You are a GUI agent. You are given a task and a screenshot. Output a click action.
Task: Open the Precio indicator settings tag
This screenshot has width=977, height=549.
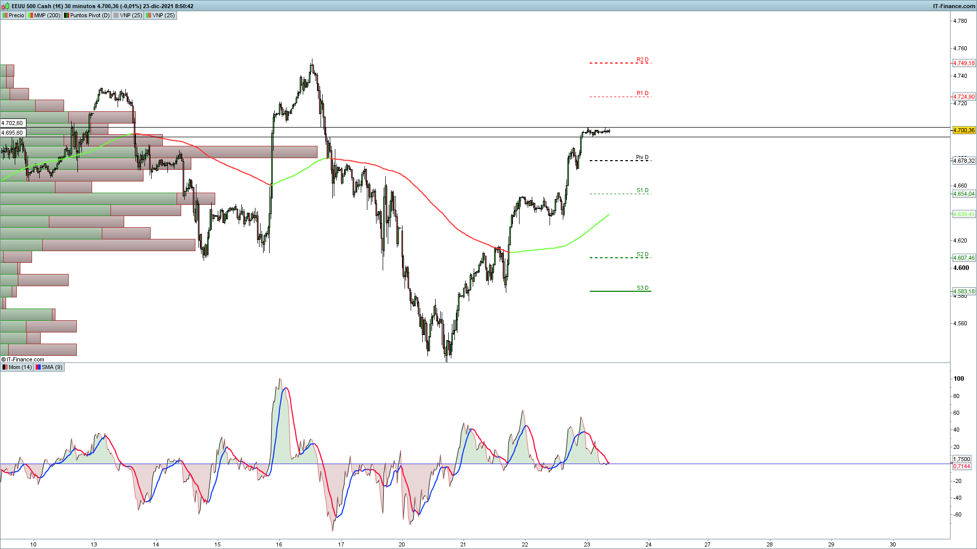13,15
